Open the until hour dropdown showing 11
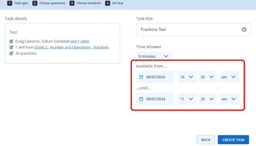 187,99
